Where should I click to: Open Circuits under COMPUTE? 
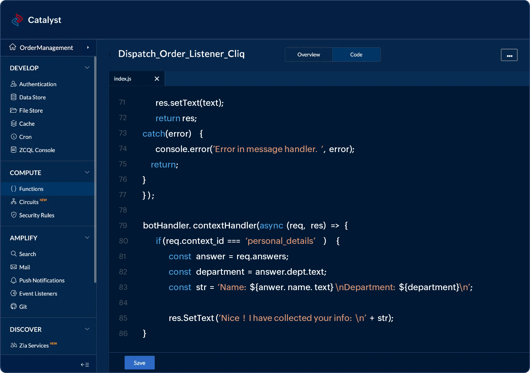coord(29,202)
